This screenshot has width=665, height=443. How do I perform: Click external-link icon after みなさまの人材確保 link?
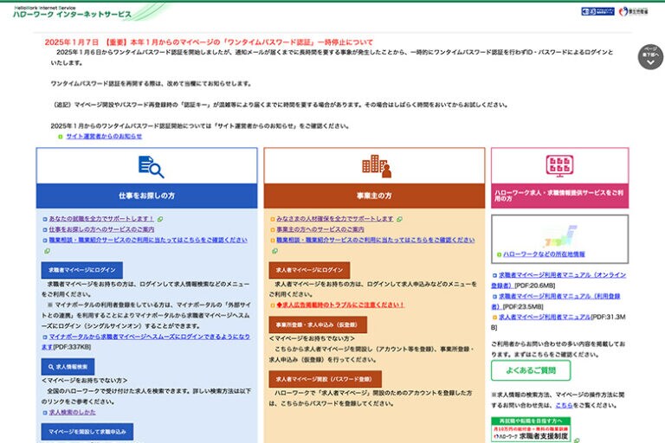[x=399, y=219]
